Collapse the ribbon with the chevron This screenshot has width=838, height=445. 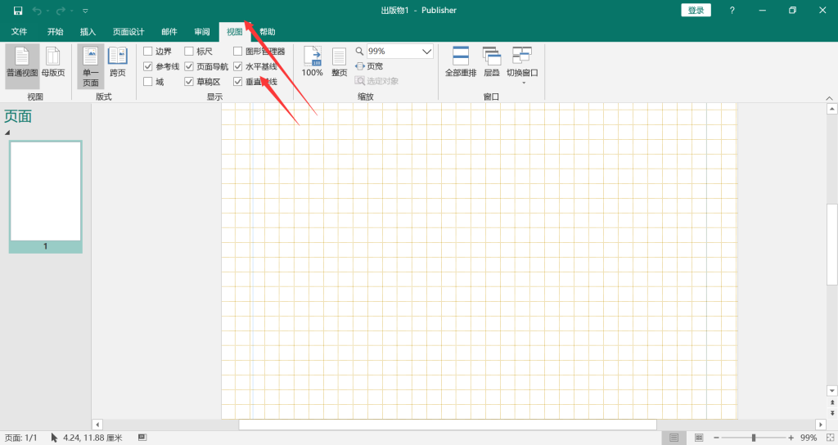pyautogui.click(x=829, y=98)
